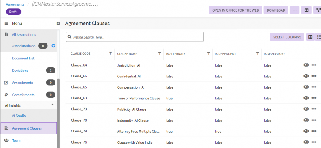Click Open in Office for the Web
The image size is (321, 148).
(236, 10)
